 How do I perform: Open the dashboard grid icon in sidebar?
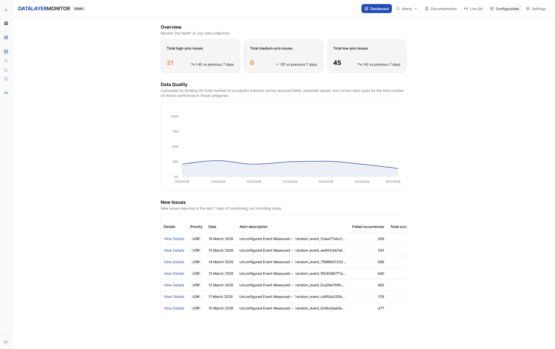coord(6,37)
